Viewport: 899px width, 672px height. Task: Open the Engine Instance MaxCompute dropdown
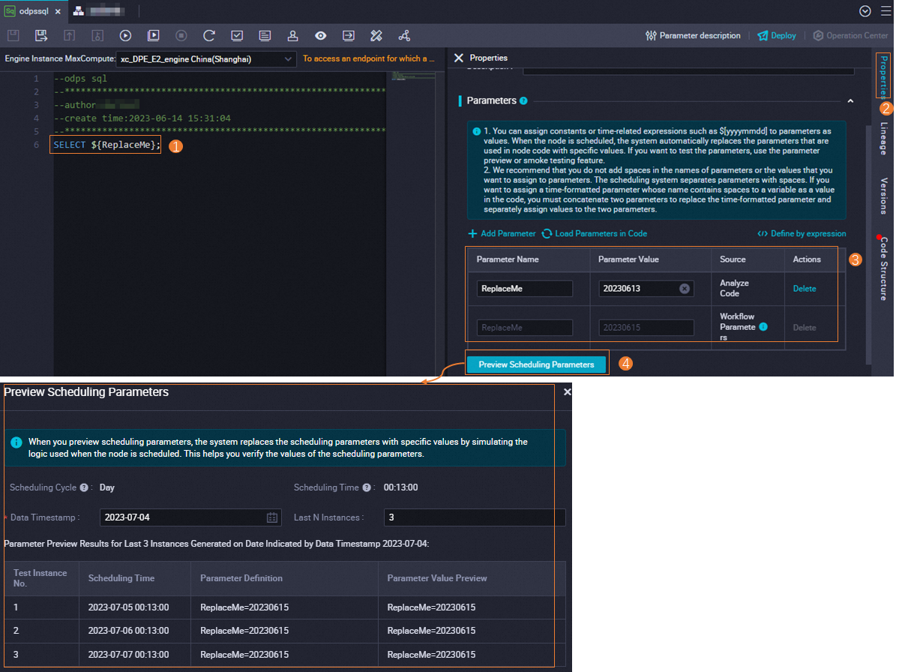coord(206,59)
